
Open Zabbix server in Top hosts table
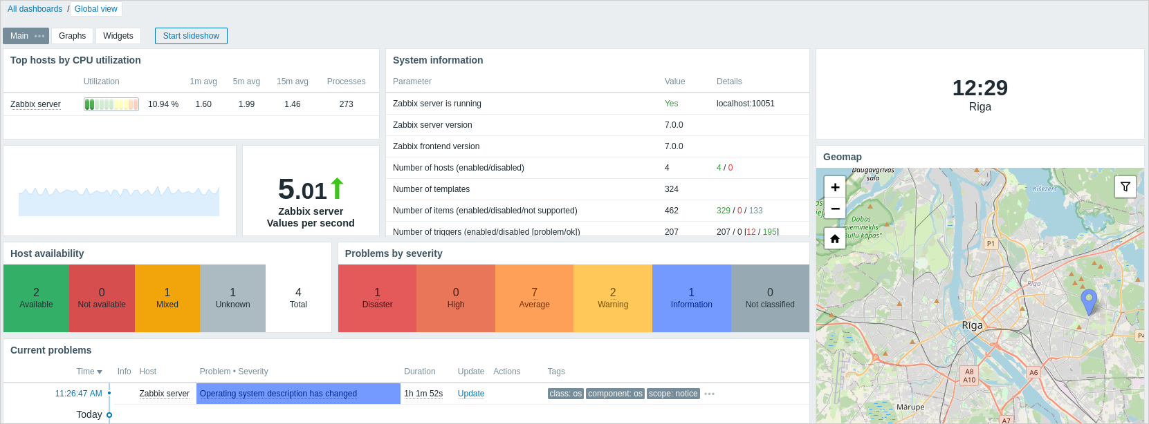(x=35, y=104)
